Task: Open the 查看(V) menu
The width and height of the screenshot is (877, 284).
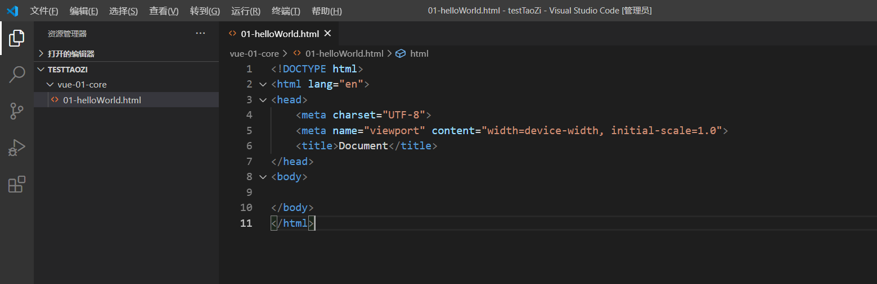Action: (164, 11)
